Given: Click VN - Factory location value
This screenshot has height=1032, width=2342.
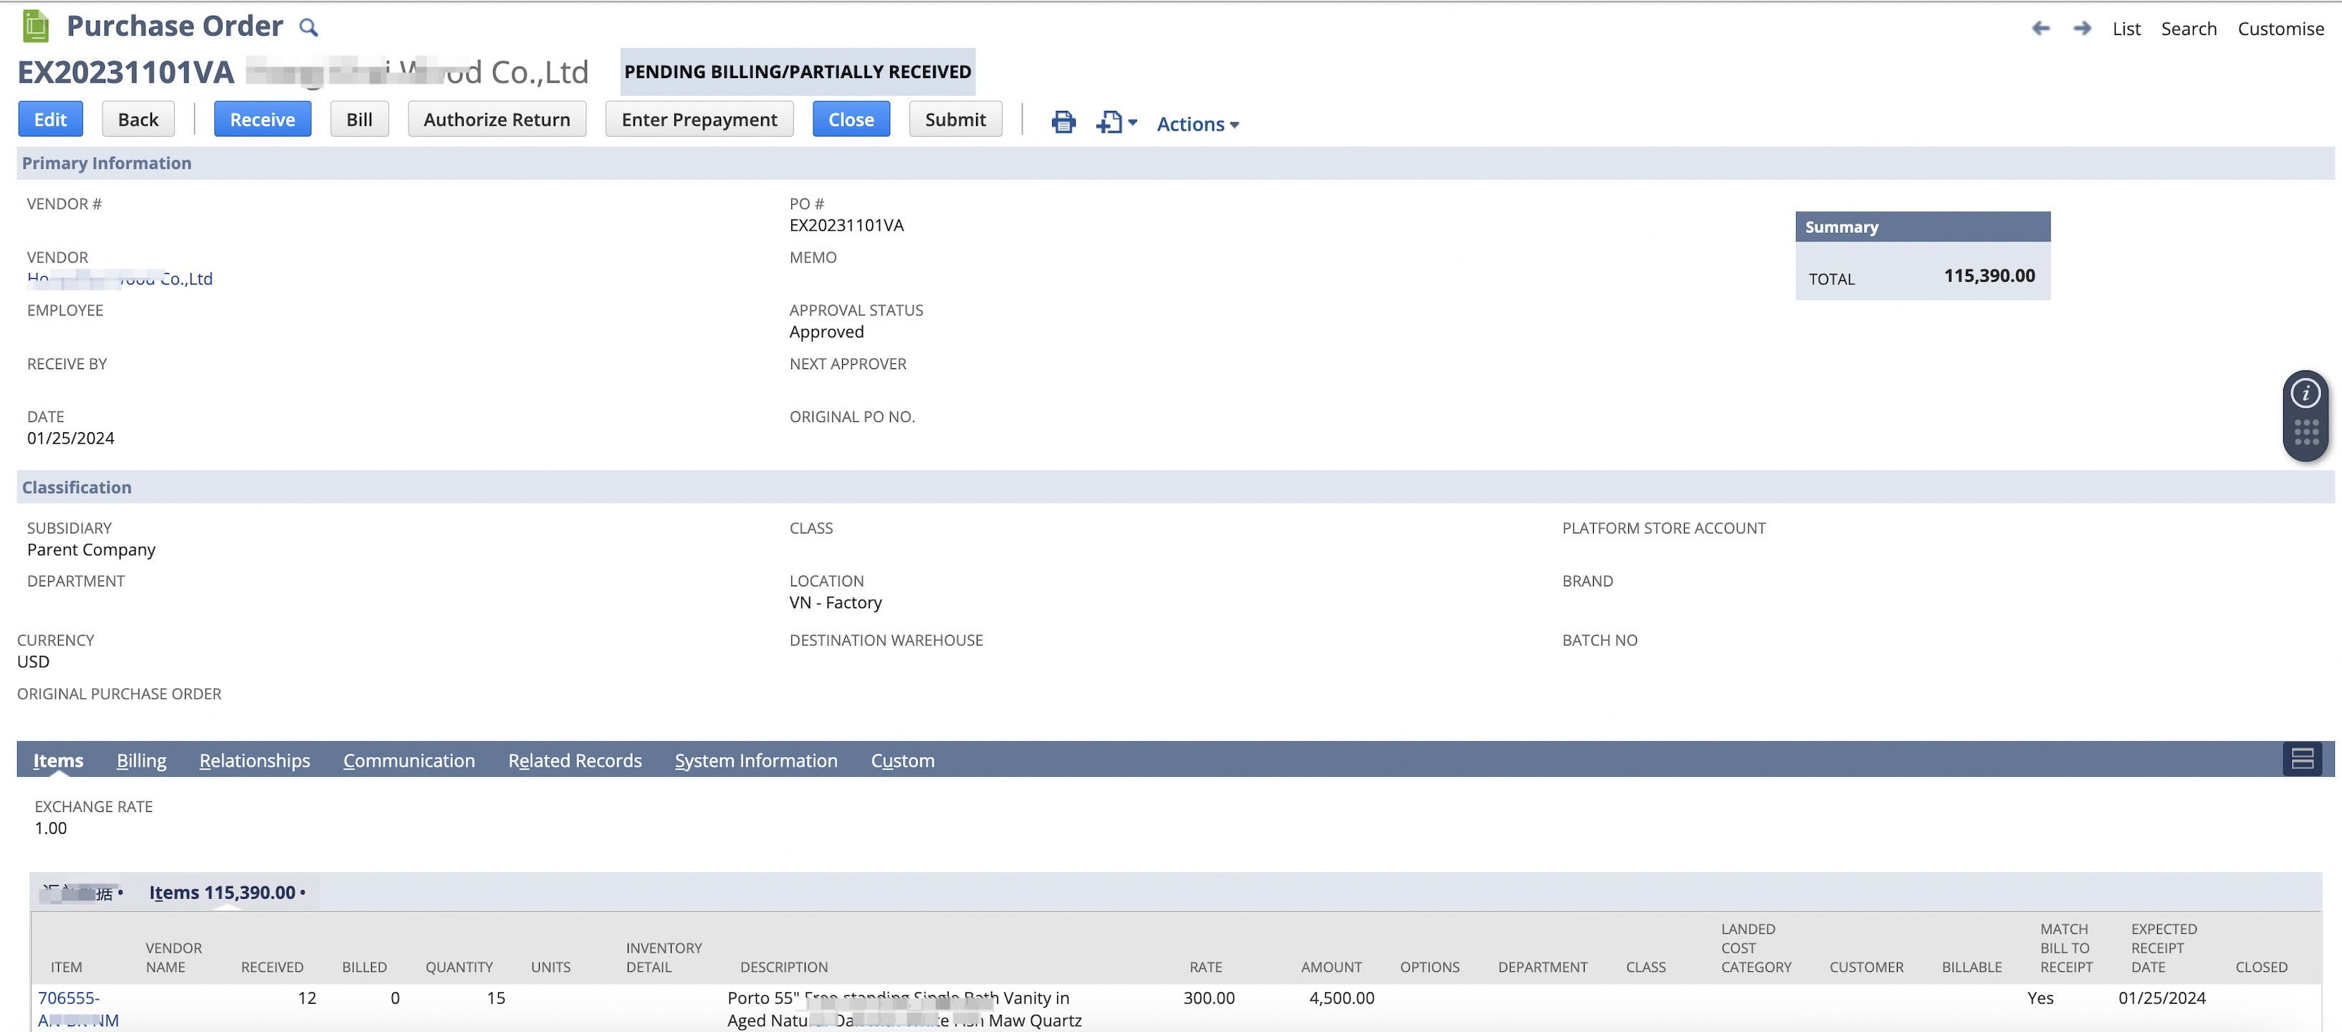Looking at the screenshot, I should pyautogui.click(x=836, y=602).
